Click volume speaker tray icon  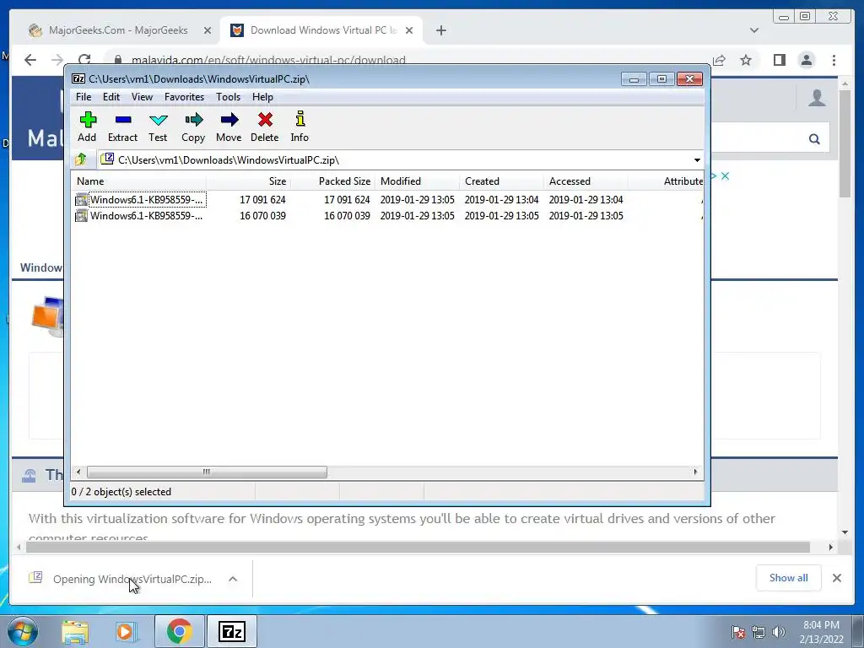coord(779,632)
